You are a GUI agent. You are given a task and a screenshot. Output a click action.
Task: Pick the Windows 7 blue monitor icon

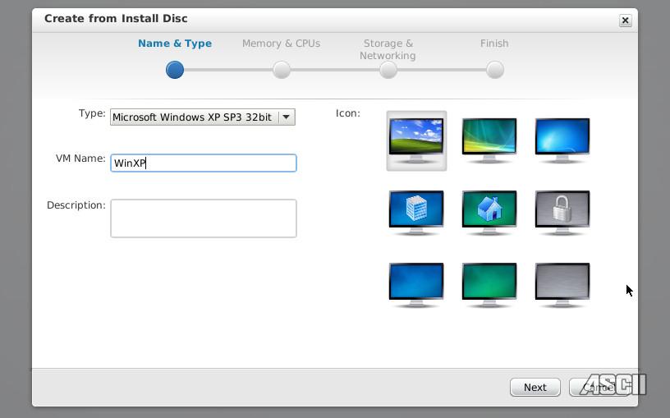pyautogui.click(x=562, y=140)
